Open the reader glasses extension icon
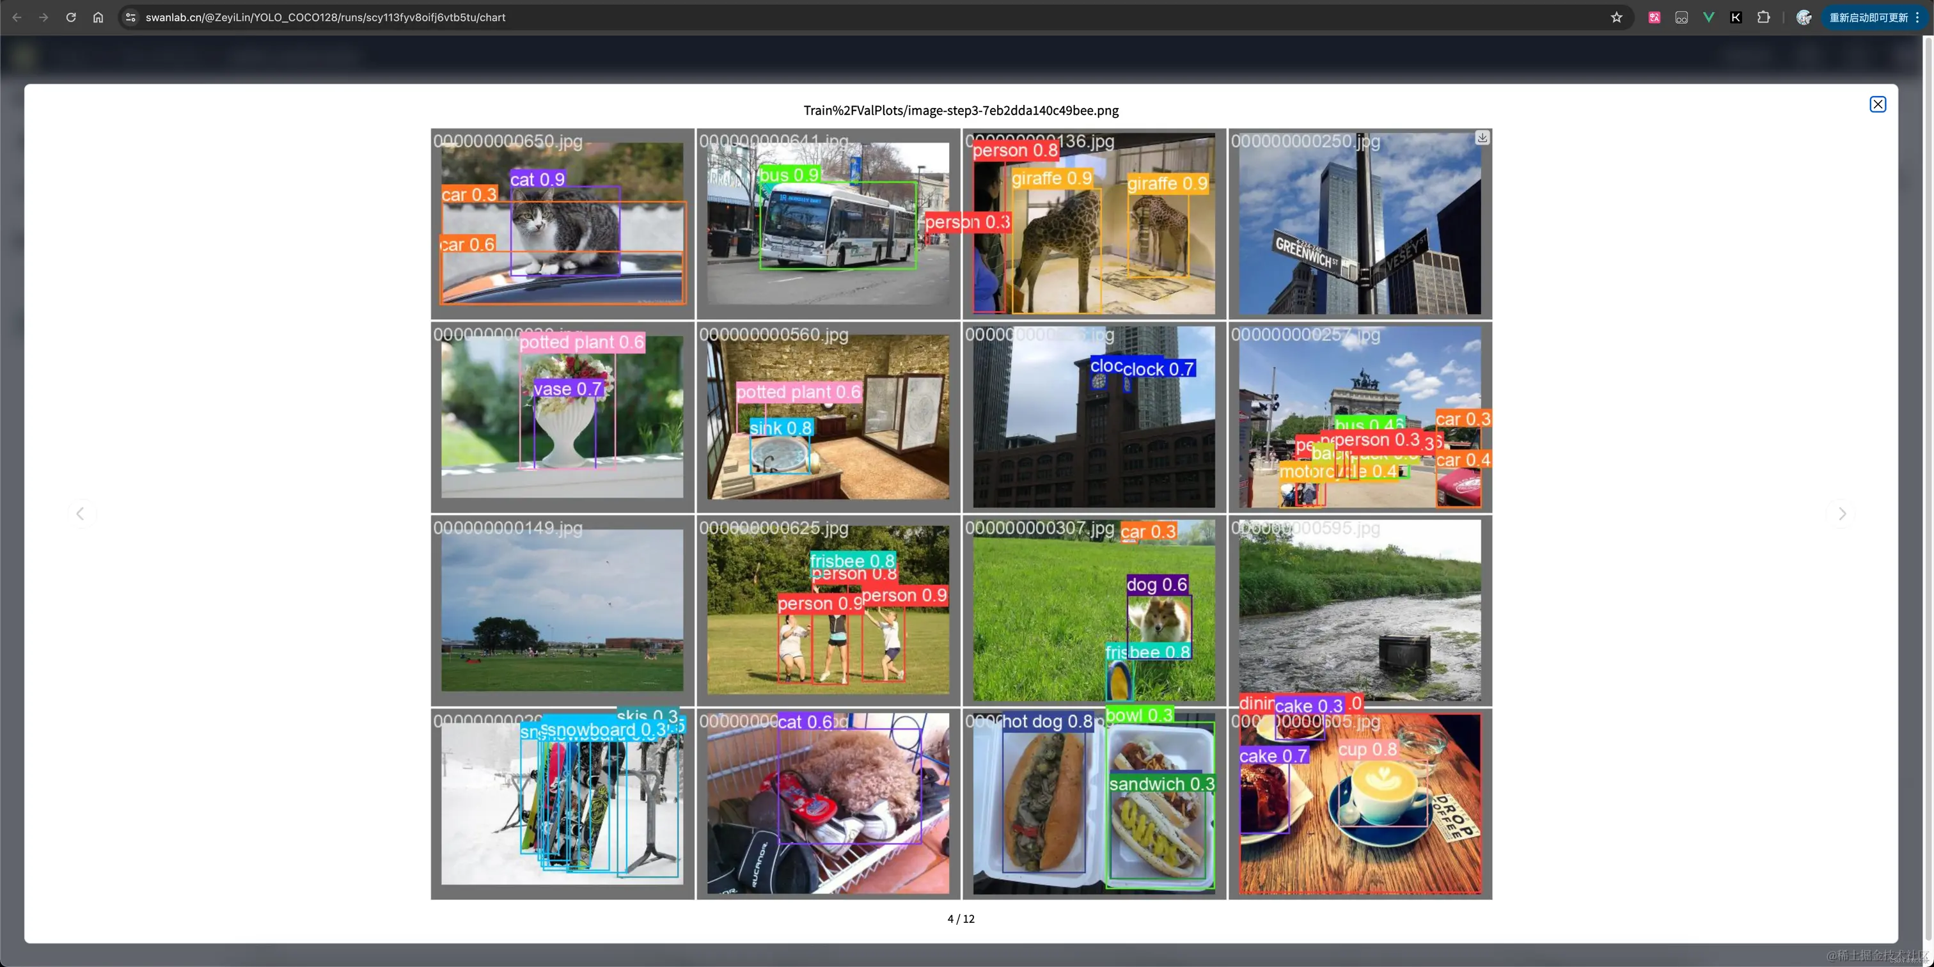 [1681, 17]
